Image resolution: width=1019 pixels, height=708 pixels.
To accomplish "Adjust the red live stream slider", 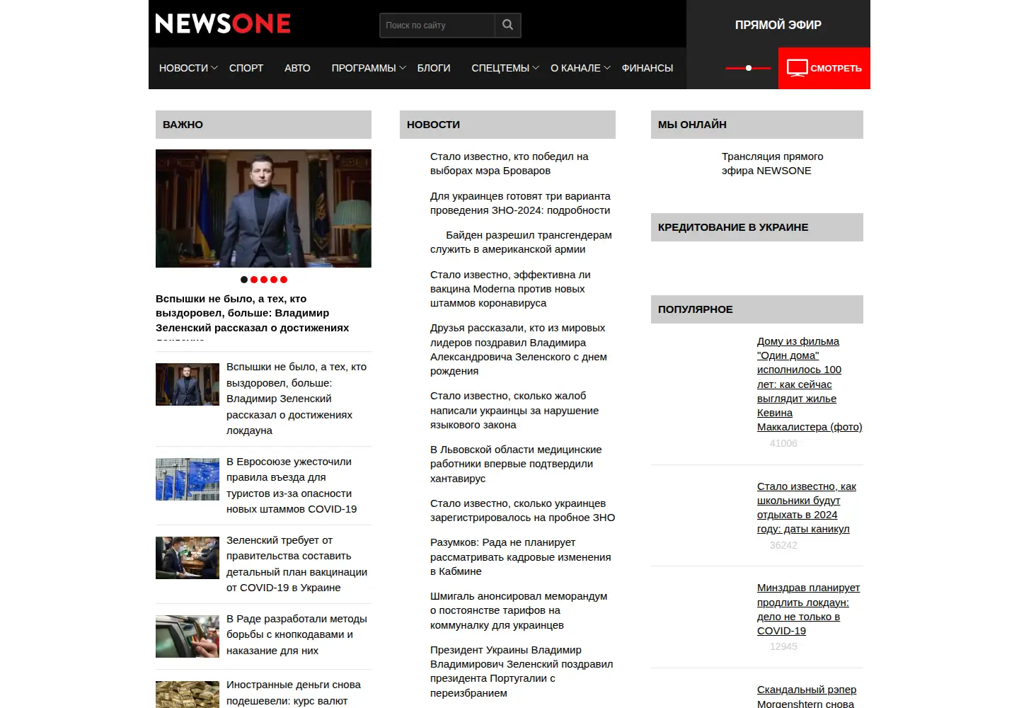I will (x=748, y=68).
